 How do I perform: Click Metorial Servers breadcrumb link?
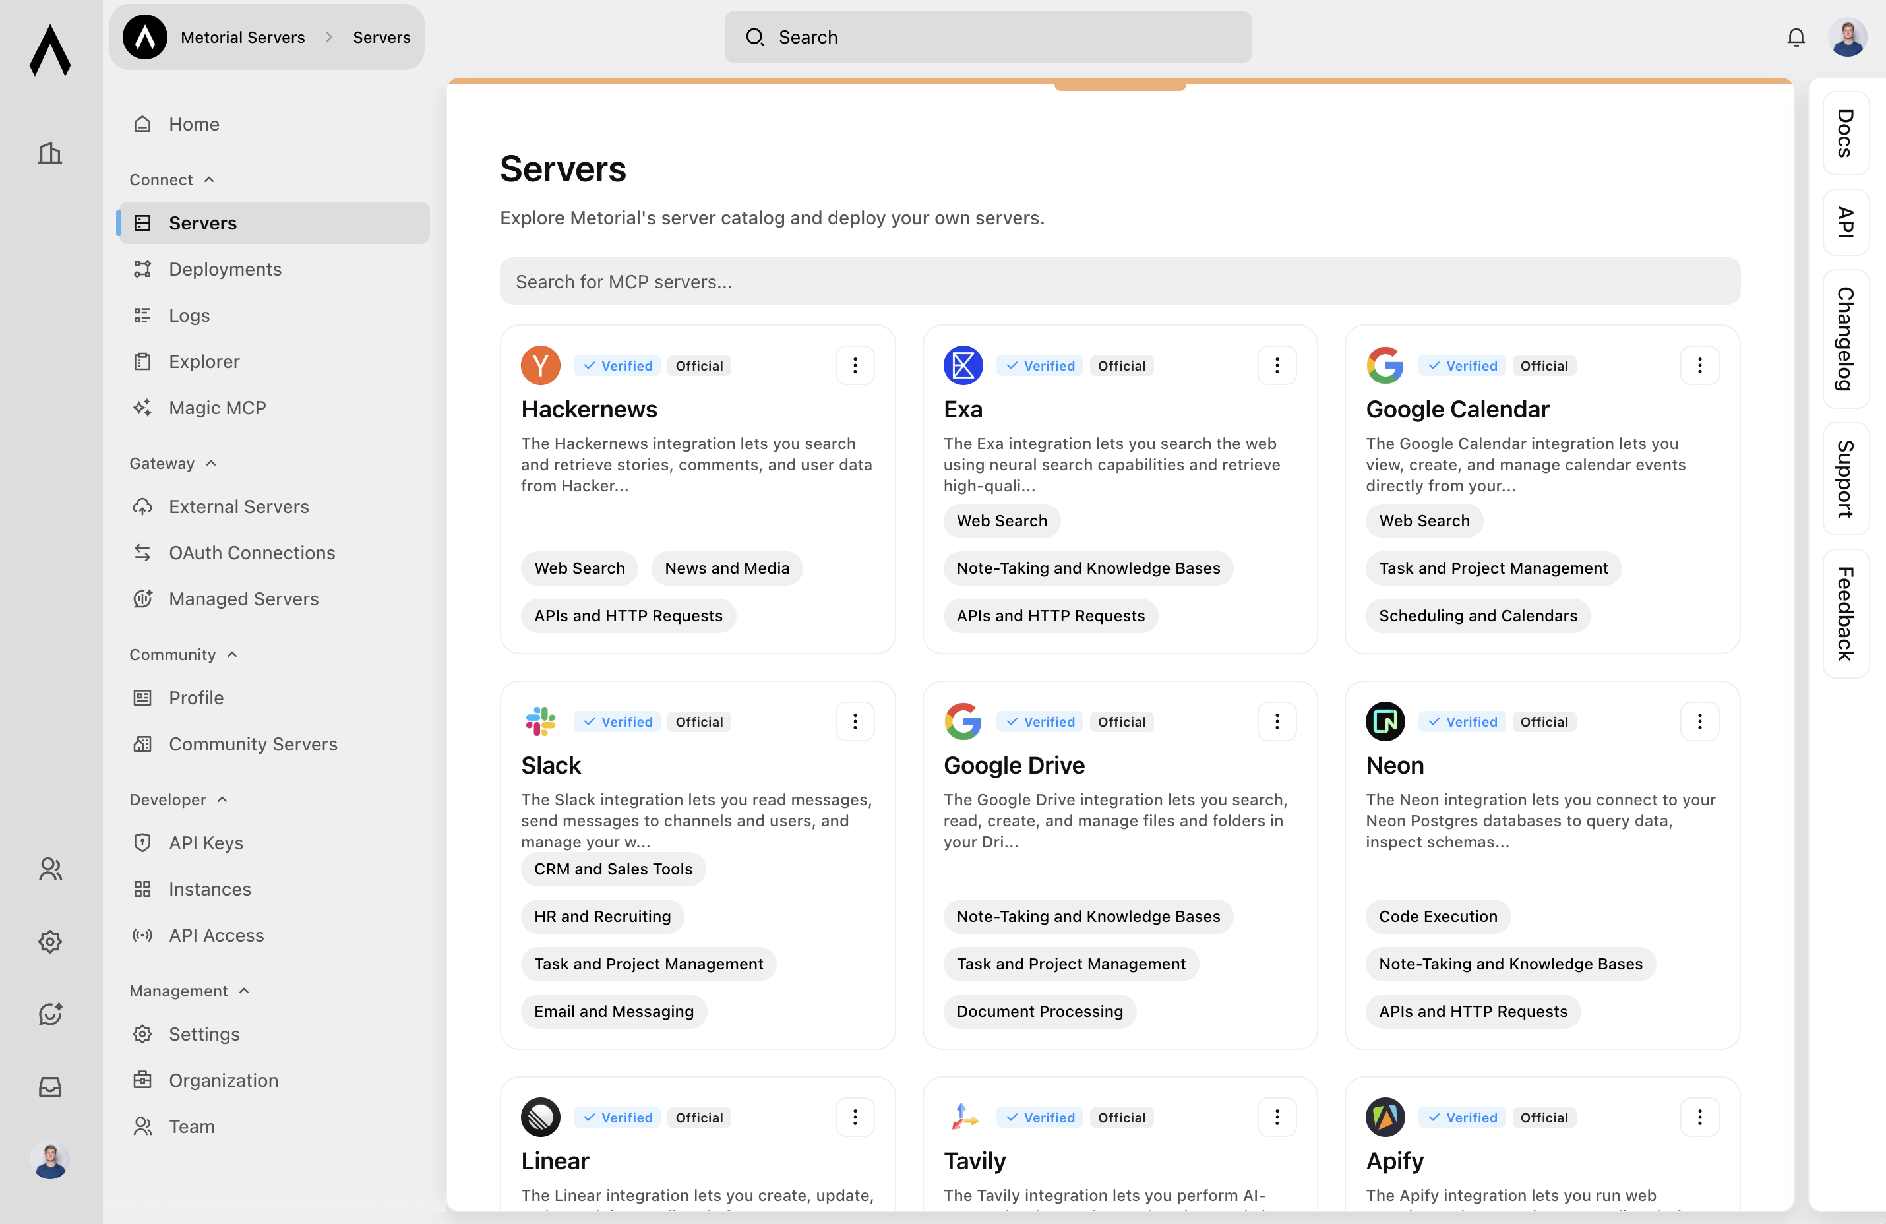tap(243, 37)
